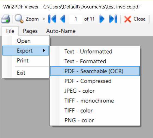The height and width of the screenshot is (138, 153).
Task: Click the page number field
Action: [76, 19]
